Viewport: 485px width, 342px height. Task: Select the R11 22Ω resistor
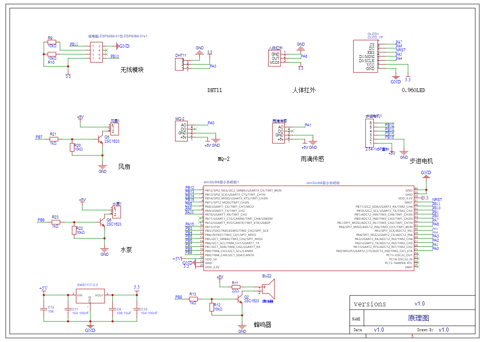click(x=236, y=287)
